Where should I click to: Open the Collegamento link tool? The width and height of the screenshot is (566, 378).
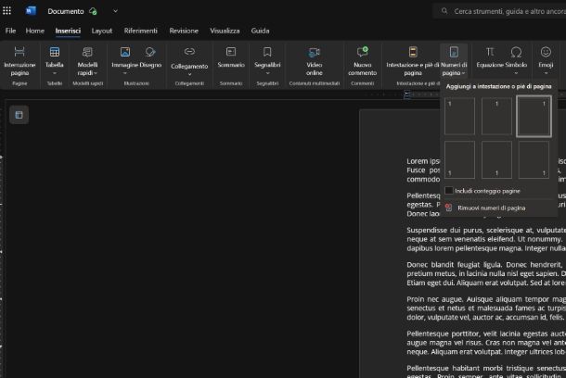pos(189,53)
